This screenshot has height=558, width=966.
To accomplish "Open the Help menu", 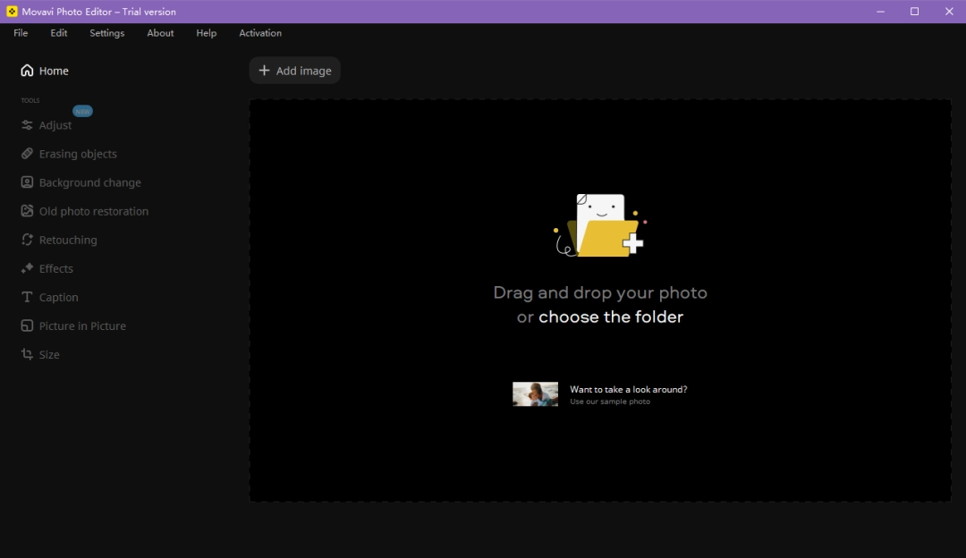I will 207,33.
